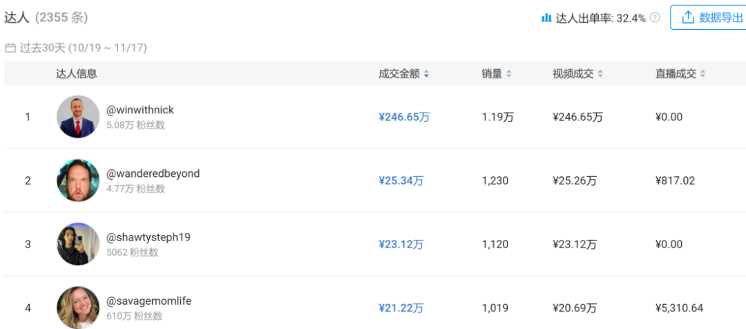
Task: Open the @wanderedbeyond creator link
Action: [153, 173]
